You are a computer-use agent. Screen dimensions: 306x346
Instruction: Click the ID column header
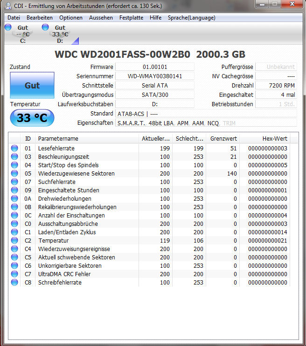(x=28, y=139)
